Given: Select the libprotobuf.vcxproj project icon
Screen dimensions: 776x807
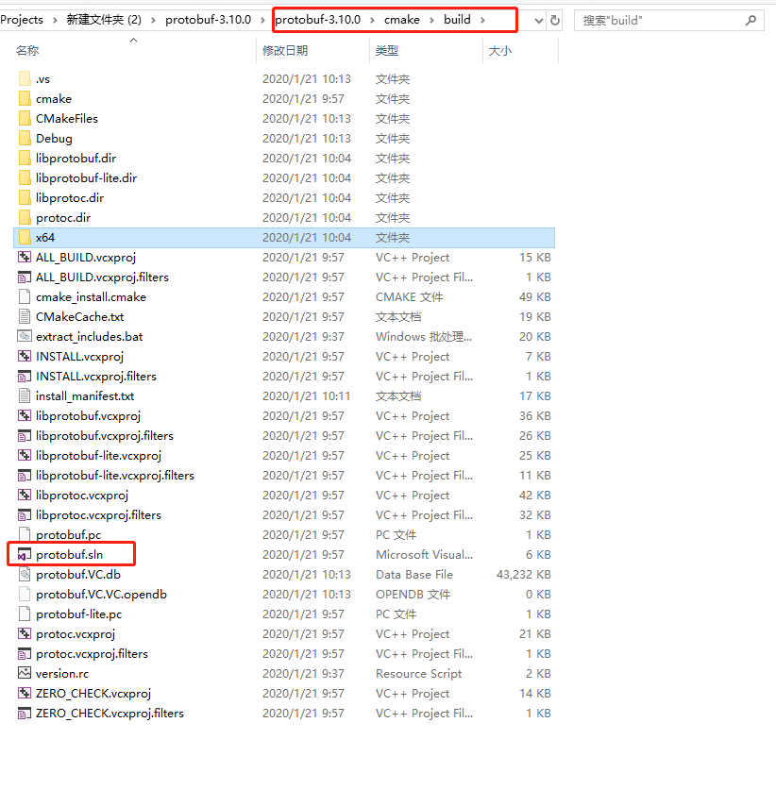Looking at the screenshot, I should pos(25,415).
